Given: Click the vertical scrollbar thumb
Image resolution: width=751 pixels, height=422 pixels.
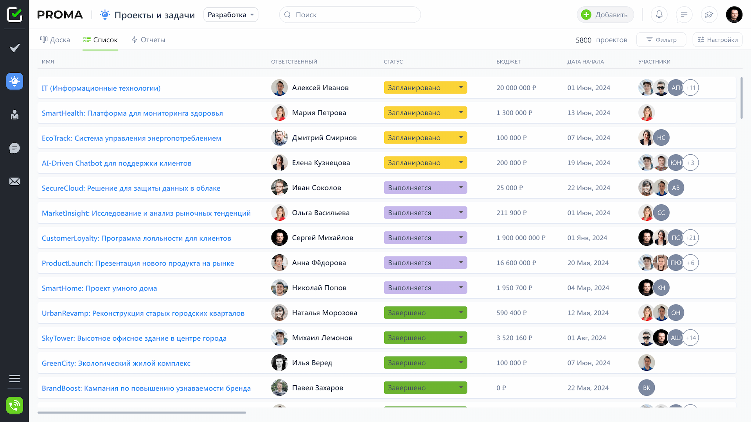Looking at the screenshot, I should pyautogui.click(x=741, y=98).
